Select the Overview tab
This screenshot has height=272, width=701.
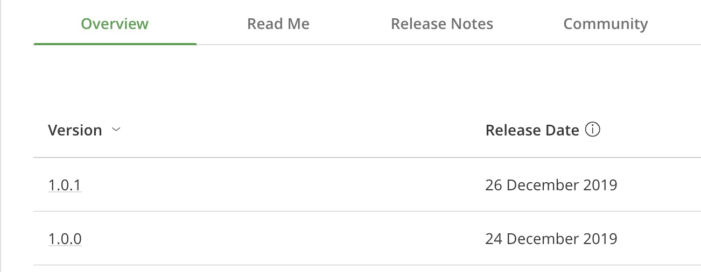tap(115, 24)
